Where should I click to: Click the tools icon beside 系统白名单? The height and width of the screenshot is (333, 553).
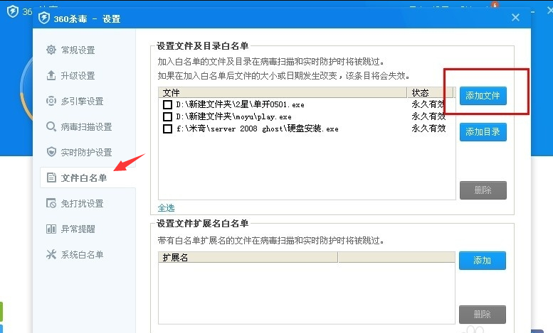tap(51, 254)
